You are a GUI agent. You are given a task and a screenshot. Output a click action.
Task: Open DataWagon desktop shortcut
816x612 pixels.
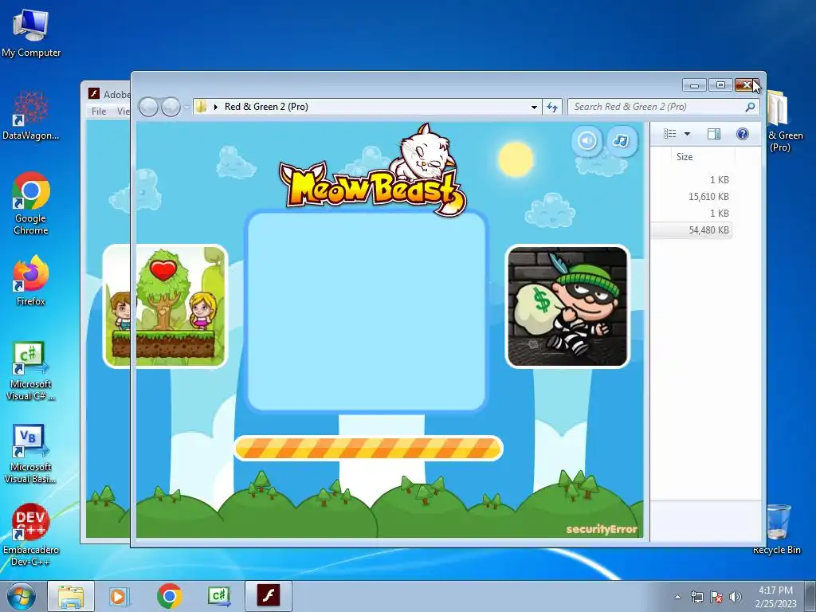click(31, 116)
